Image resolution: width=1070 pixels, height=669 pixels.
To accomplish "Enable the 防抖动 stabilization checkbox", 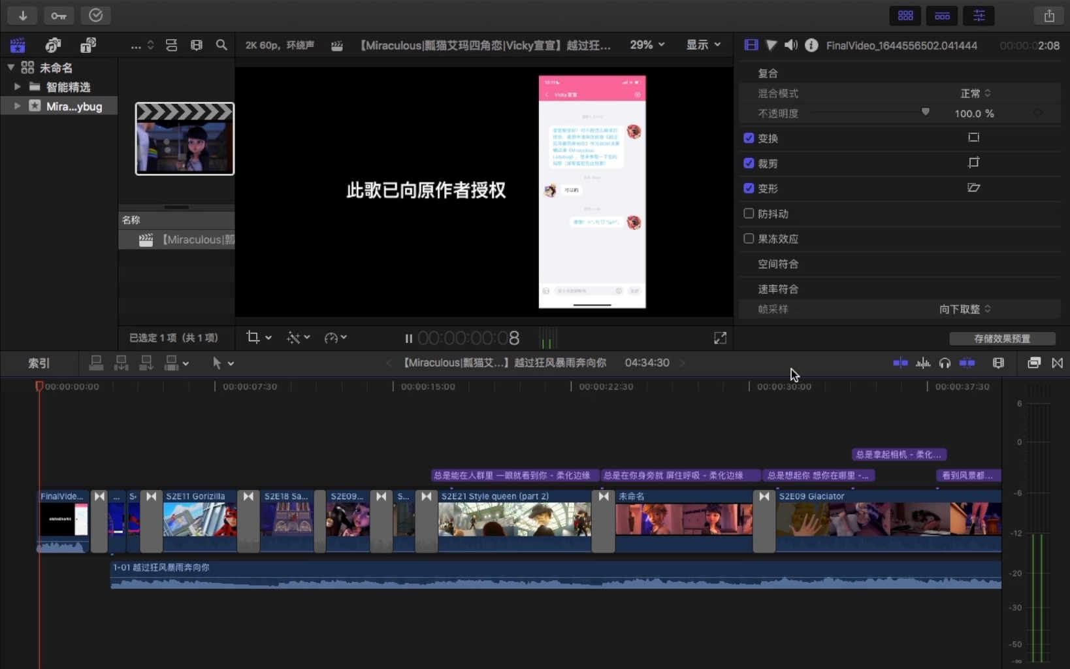I will (x=749, y=213).
